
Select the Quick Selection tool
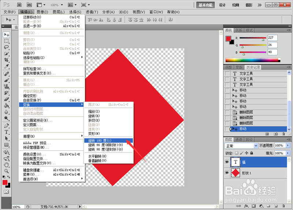[7, 54]
